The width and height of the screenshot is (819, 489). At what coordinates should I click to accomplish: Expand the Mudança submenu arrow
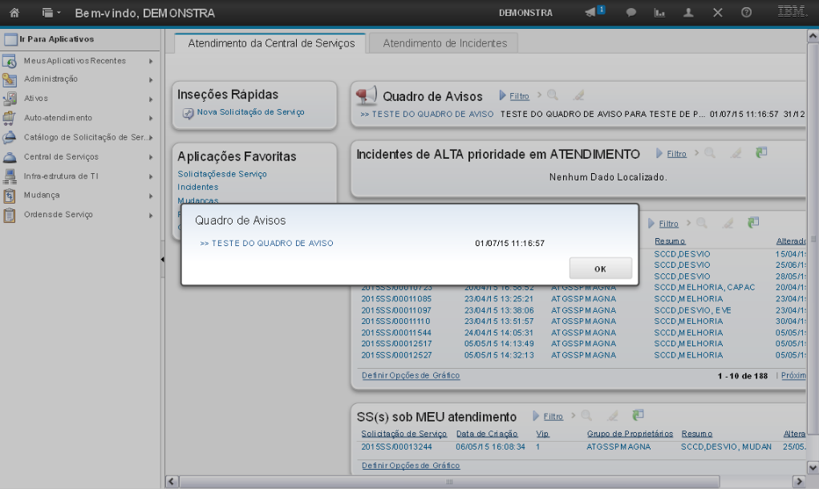click(150, 196)
